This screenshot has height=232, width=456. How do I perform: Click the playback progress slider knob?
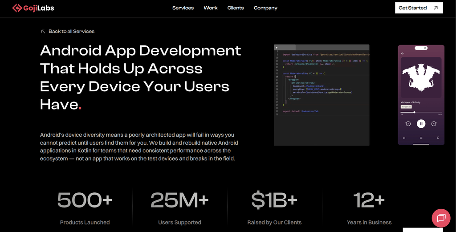(x=415, y=112)
